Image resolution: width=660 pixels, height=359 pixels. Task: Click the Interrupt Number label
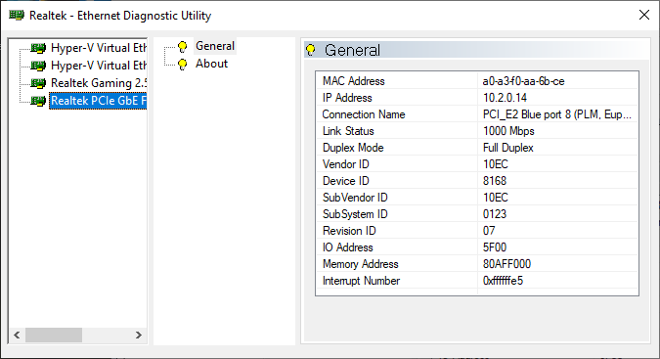coord(361,281)
